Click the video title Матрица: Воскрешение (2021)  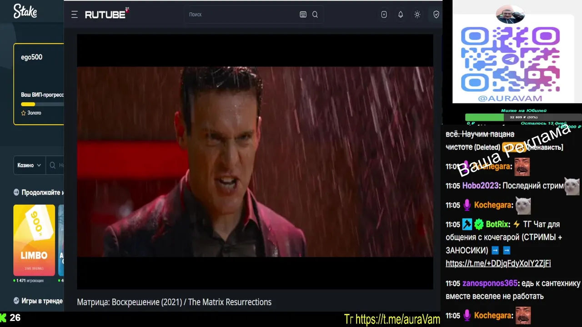click(174, 302)
